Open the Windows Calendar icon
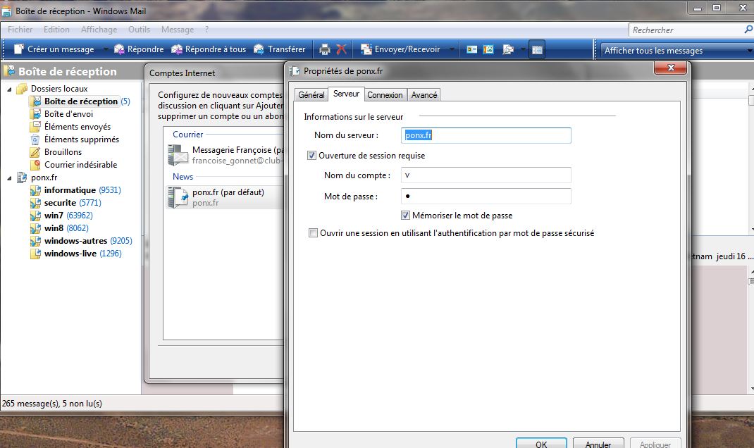754x448 pixels. pyautogui.click(x=488, y=49)
